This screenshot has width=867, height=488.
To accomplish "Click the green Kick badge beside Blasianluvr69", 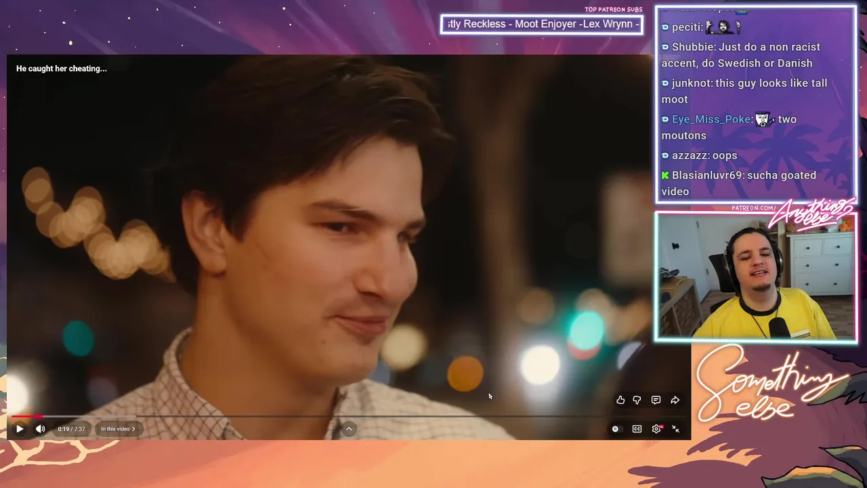I will coord(665,176).
